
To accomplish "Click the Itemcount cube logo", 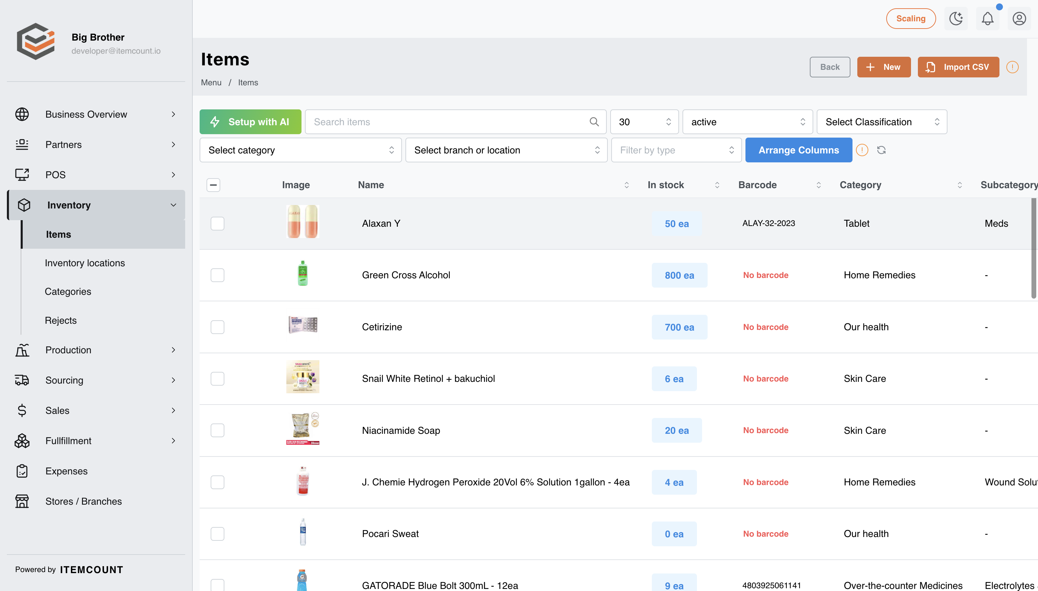I will pos(36,41).
